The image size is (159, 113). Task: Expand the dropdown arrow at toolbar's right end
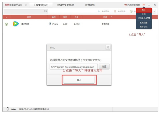click(x=154, y=11)
